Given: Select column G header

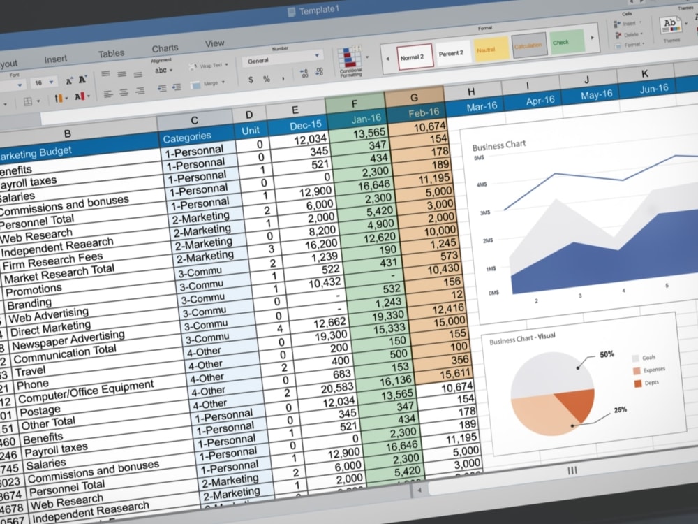Looking at the screenshot, I should (414, 98).
